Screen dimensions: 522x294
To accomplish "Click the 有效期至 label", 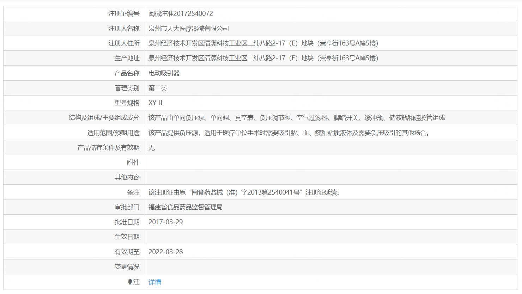I will point(127,252).
